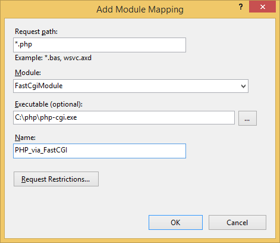
Task: Select the FastCgiModule combo box text
Action: (39, 86)
